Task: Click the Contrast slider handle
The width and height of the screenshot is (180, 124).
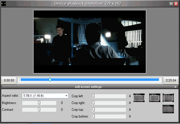Action: 39,110
